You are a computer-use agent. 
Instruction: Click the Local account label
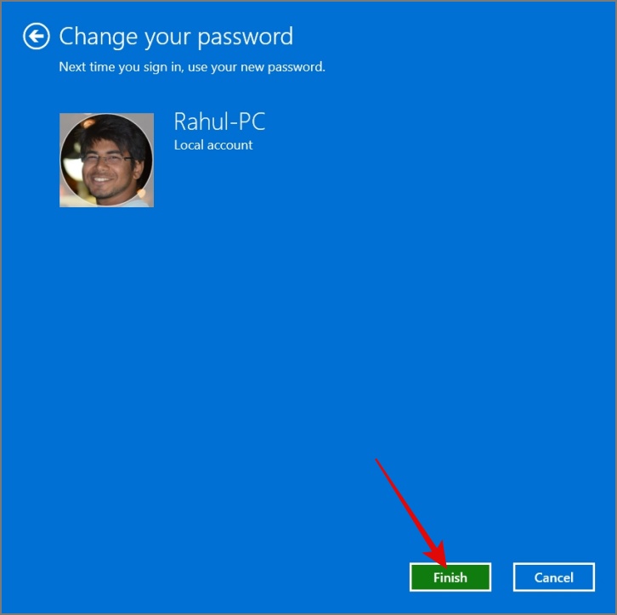click(213, 145)
